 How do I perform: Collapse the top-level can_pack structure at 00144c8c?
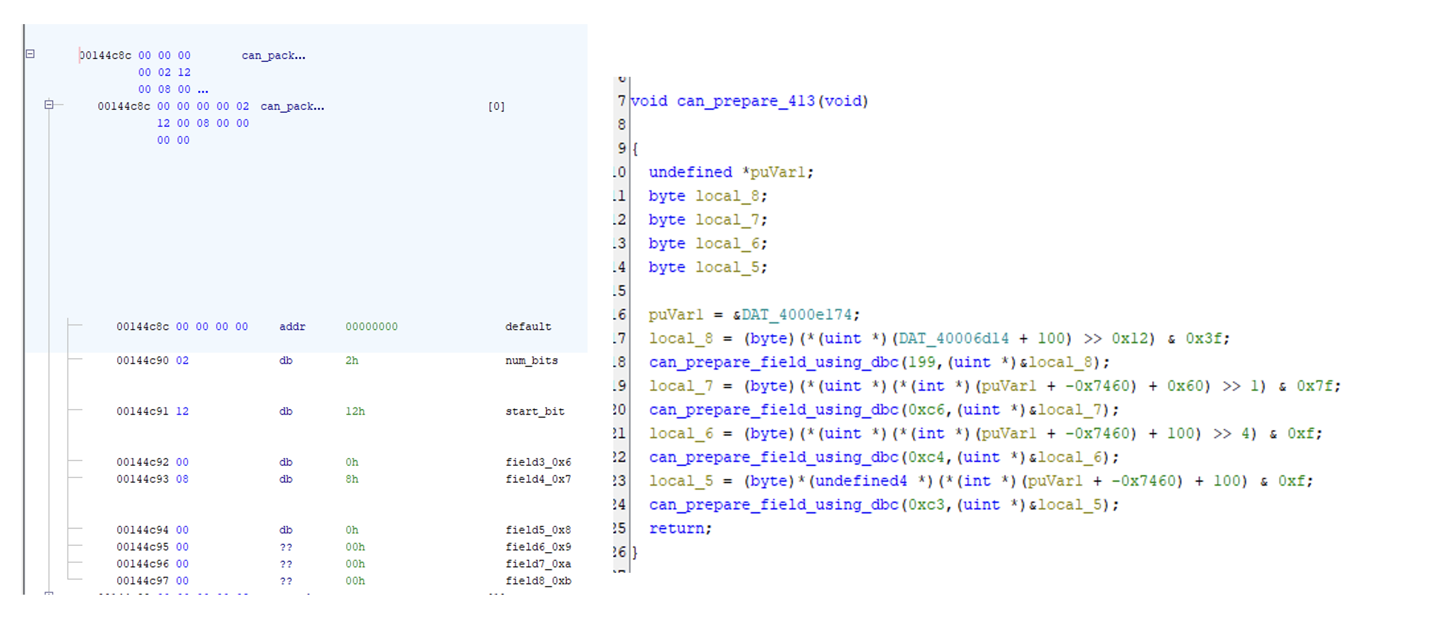[x=30, y=54]
